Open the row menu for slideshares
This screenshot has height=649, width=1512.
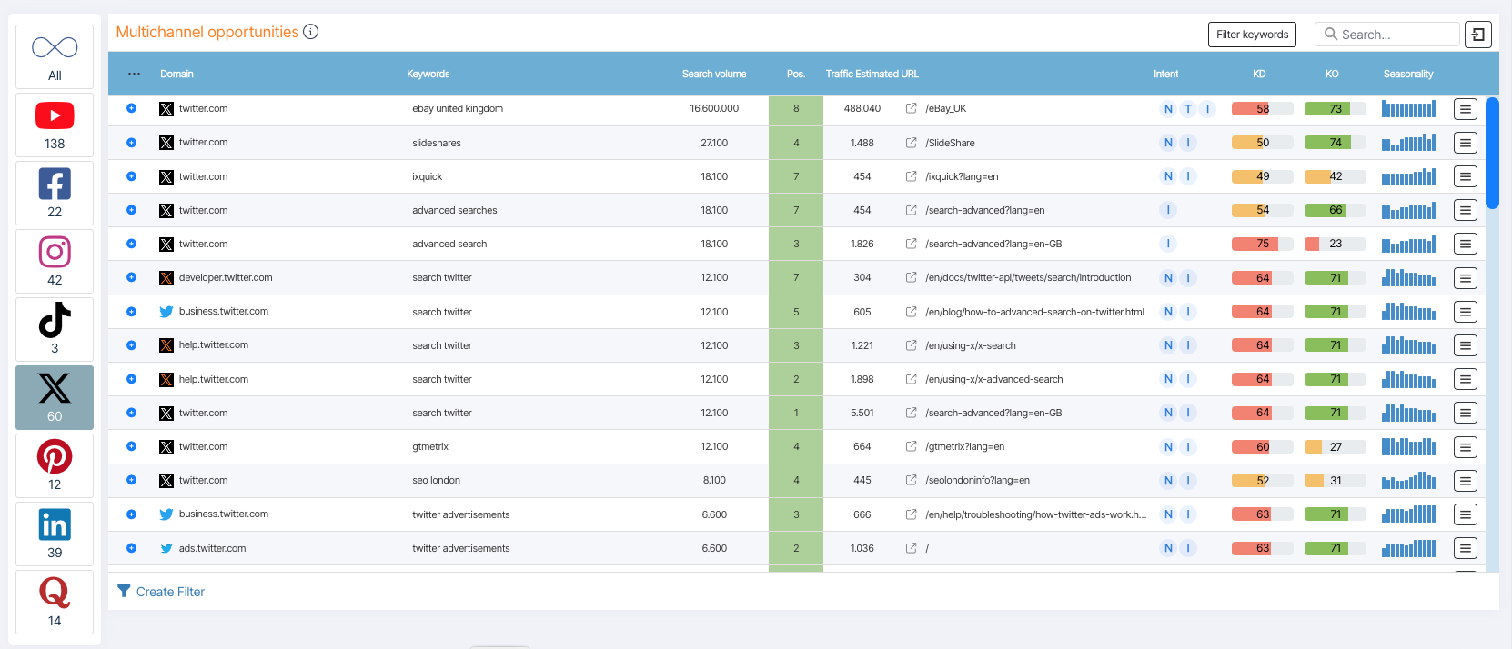[x=1465, y=143]
